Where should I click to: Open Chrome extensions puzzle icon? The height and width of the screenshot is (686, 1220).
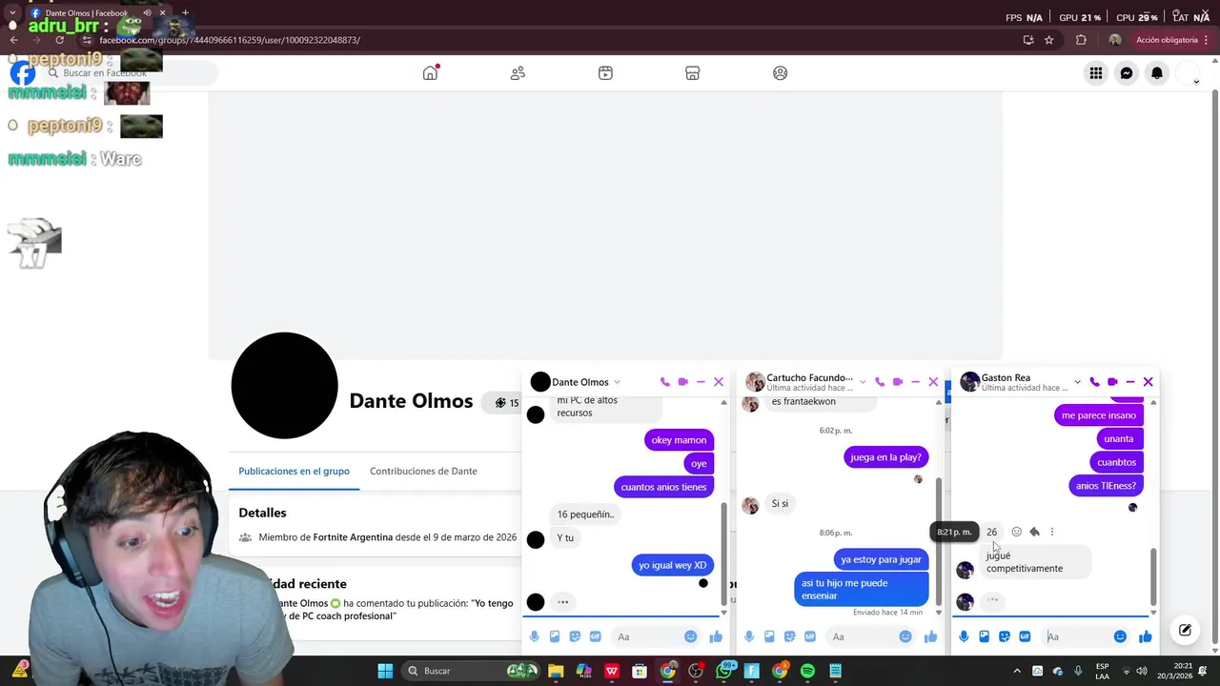[x=1081, y=40]
